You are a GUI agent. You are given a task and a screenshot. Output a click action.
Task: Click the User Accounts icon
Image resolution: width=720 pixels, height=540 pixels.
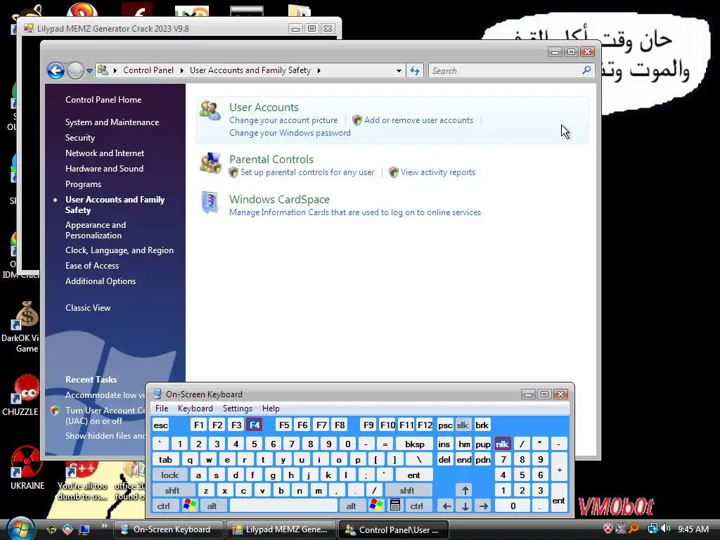(210, 110)
